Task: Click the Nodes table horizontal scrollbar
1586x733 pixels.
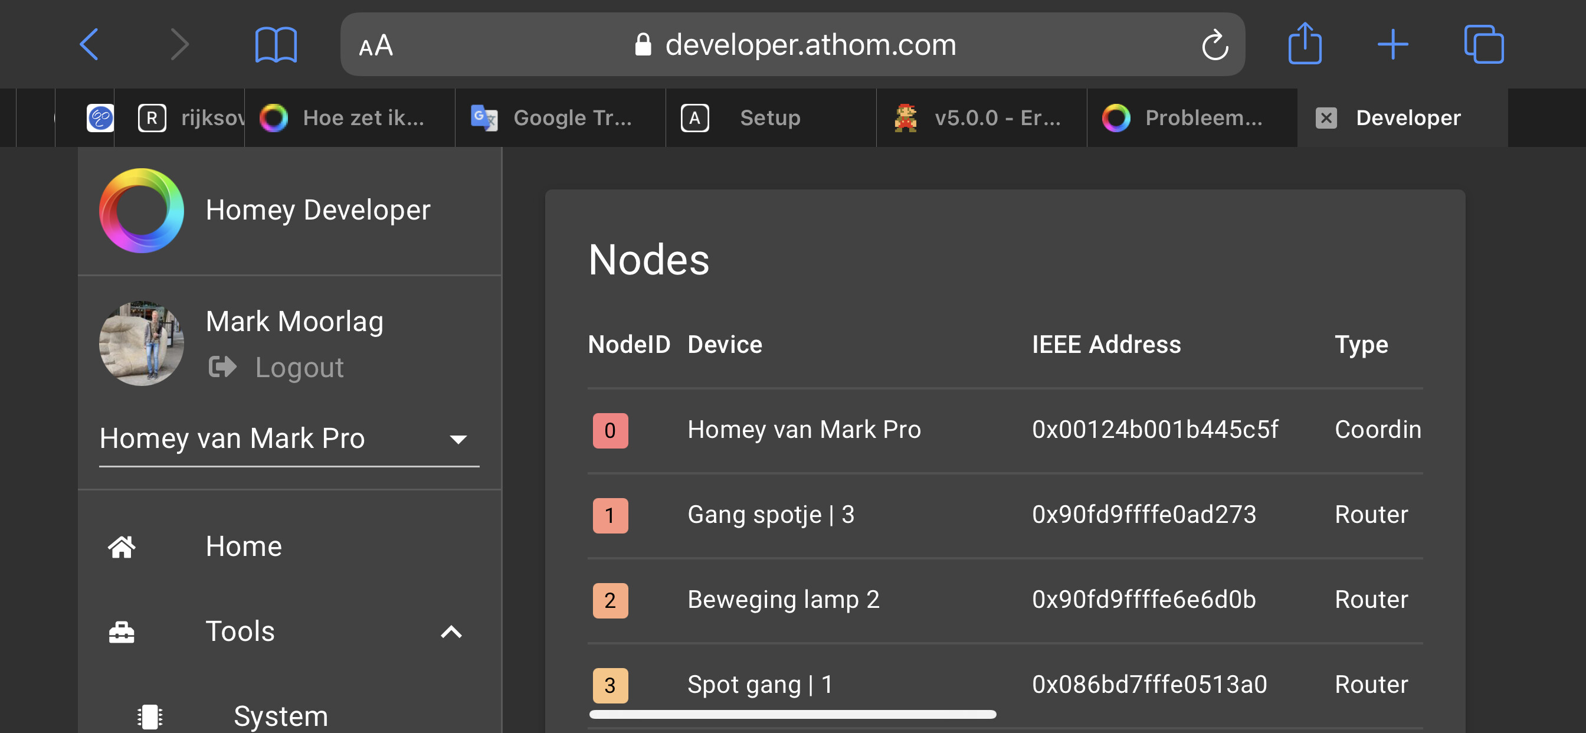Action: [x=792, y=714]
